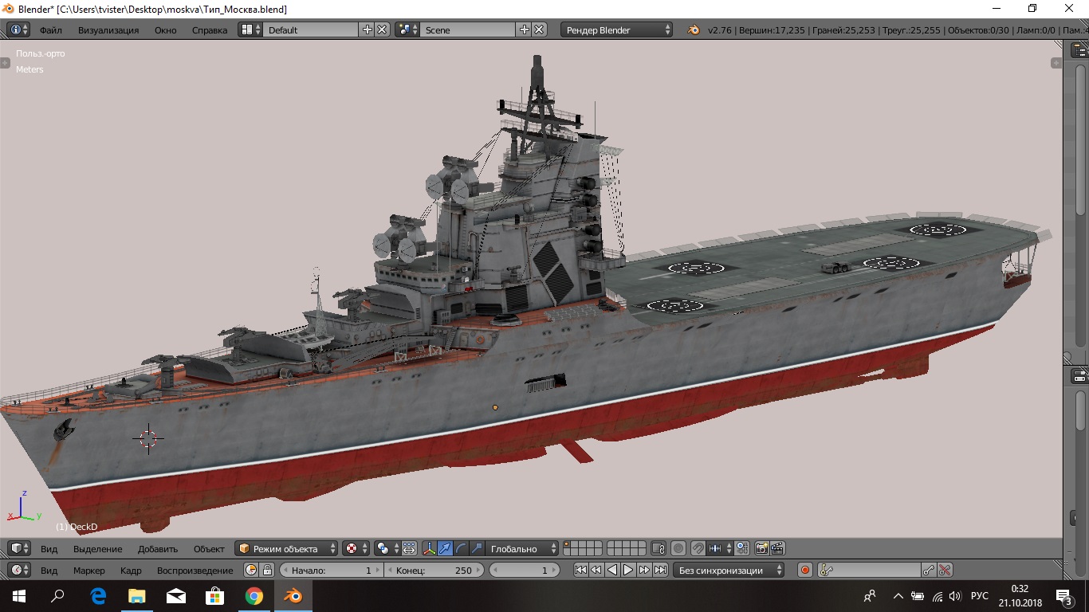The image size is (1089, 612).
Task: Open the Справка menu
Action: (x=210, y=30)
